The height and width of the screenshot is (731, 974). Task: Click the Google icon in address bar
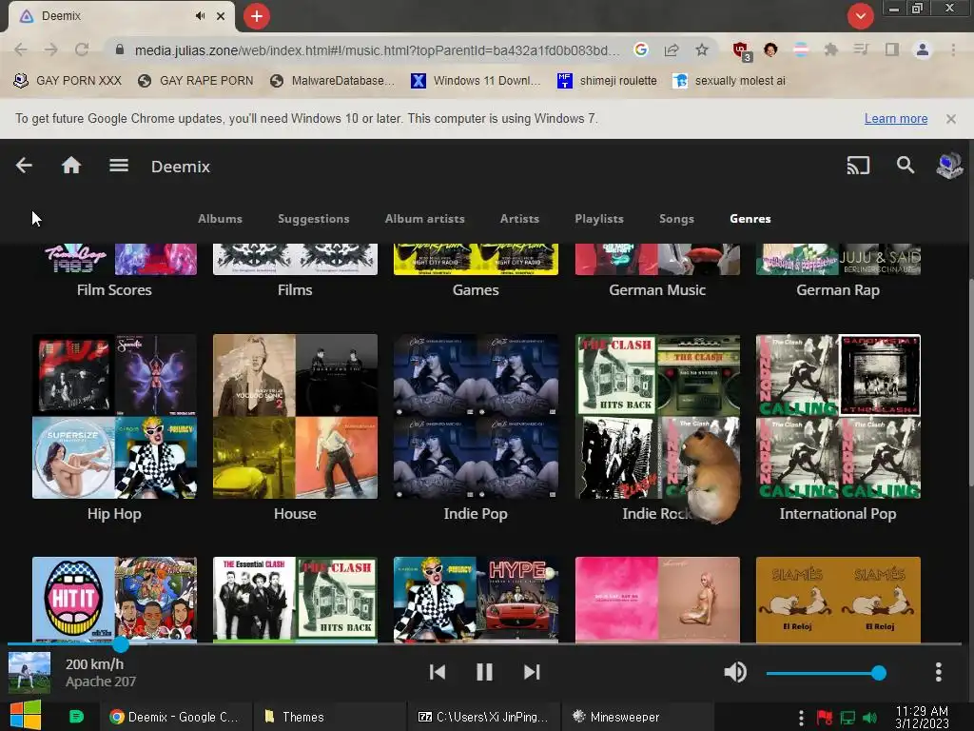pos(641,49)
